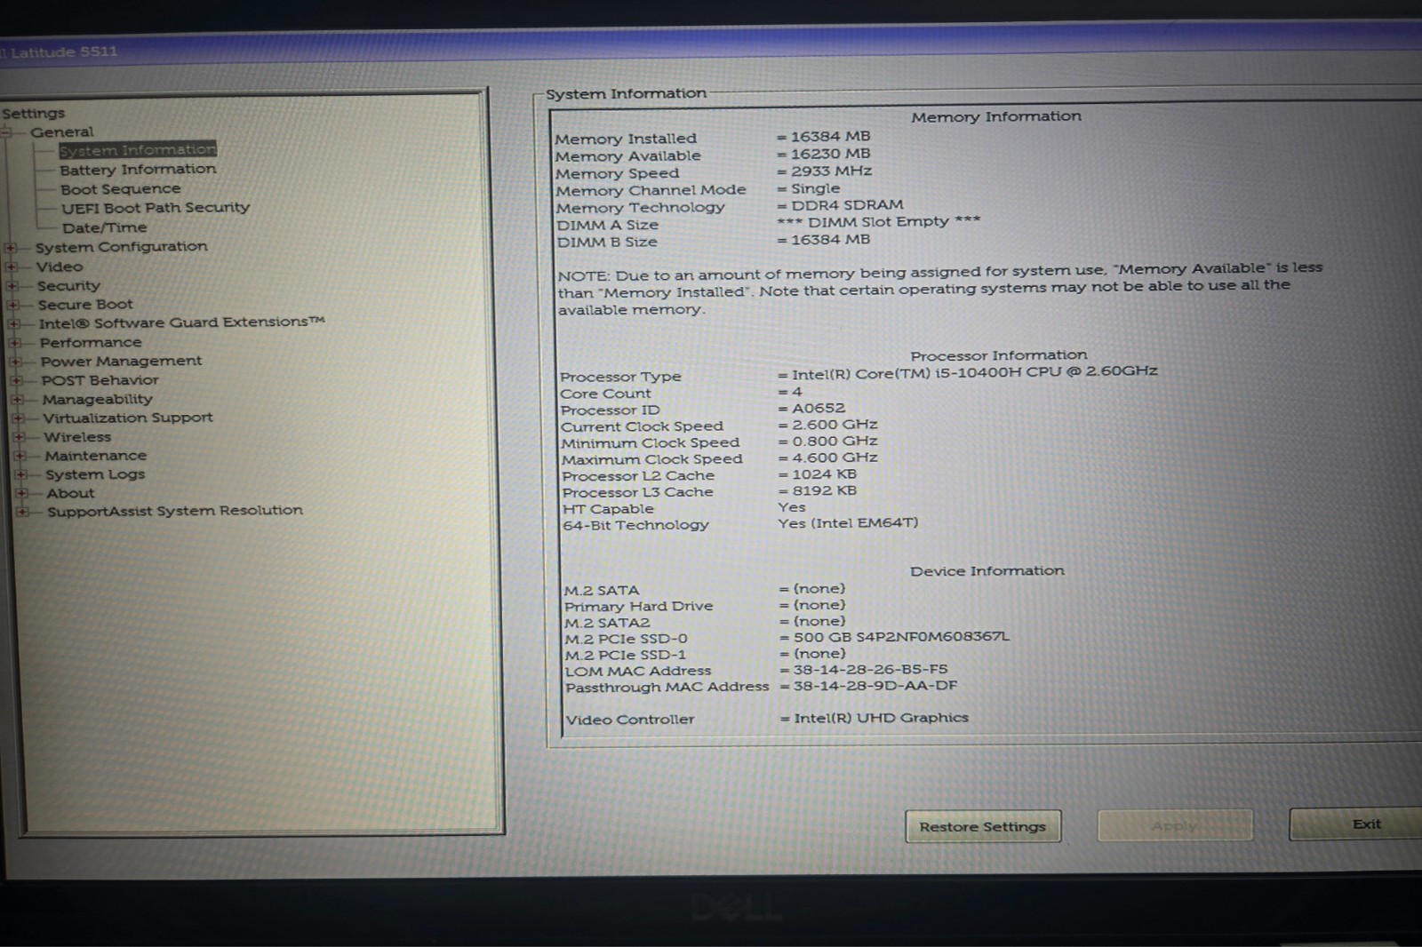This screenshot has width=1422, height=947.
Task: Select System Configuration category label
Action: tap(121, 246)
